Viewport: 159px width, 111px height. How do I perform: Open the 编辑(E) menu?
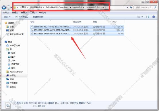(x=15, y=13)
